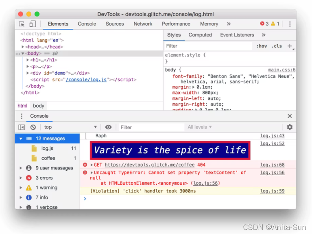
Task: Click the console prompt input line
Action: tap(188, 199)
